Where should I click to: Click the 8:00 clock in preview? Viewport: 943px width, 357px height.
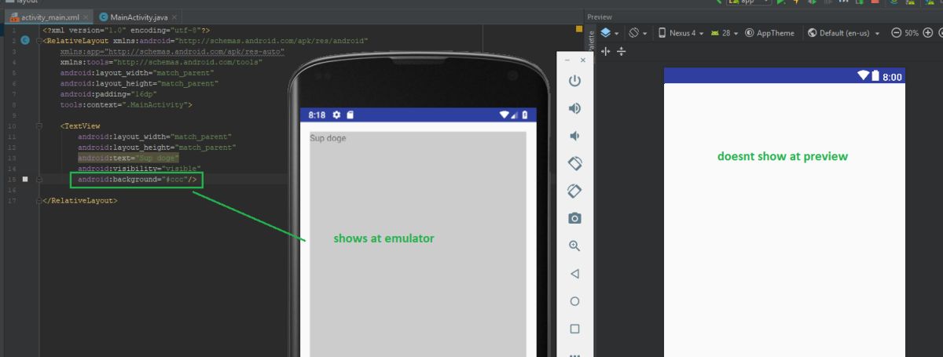[892, 77]
